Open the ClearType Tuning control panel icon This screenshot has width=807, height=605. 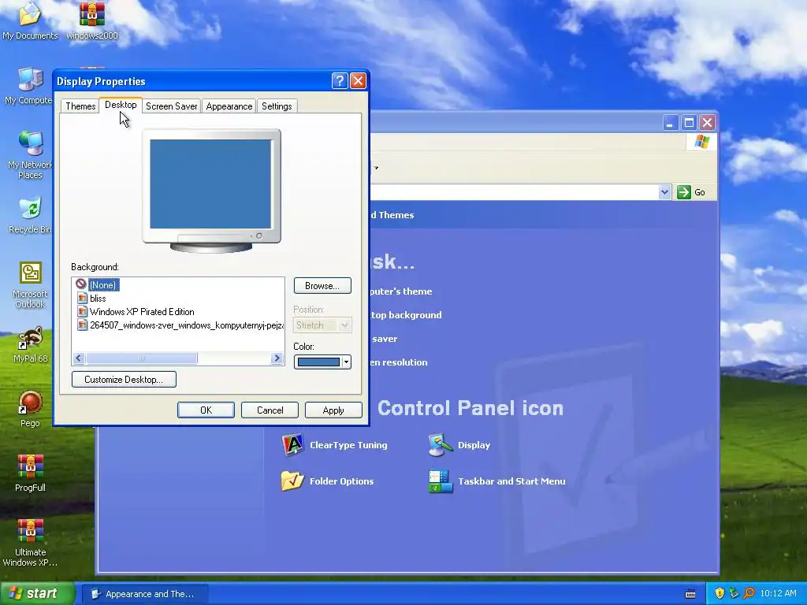(334, 445)
